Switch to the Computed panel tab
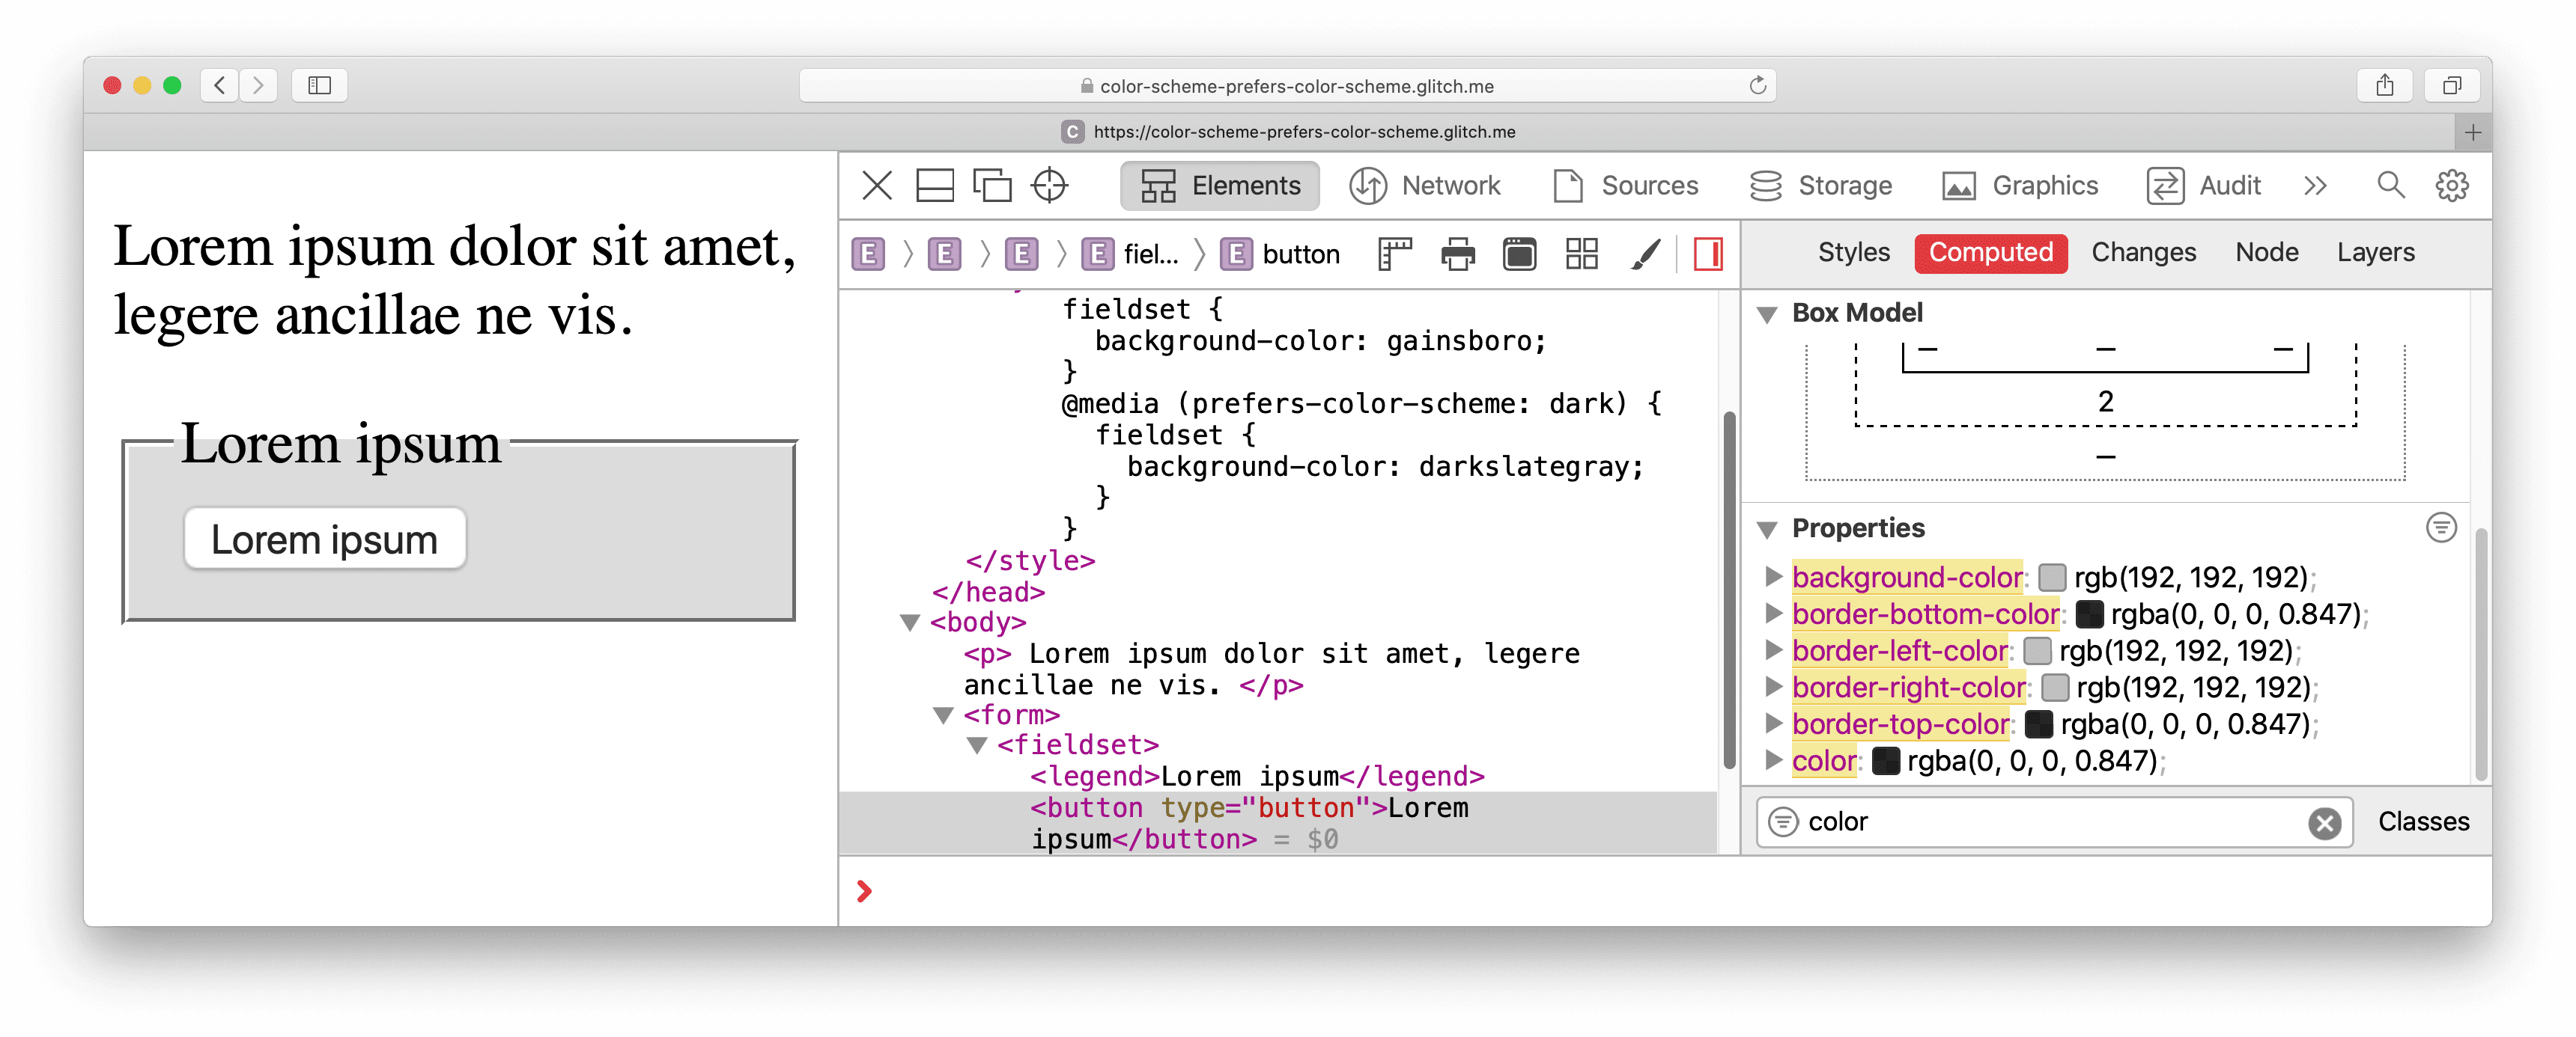 tap(1991, 253)
